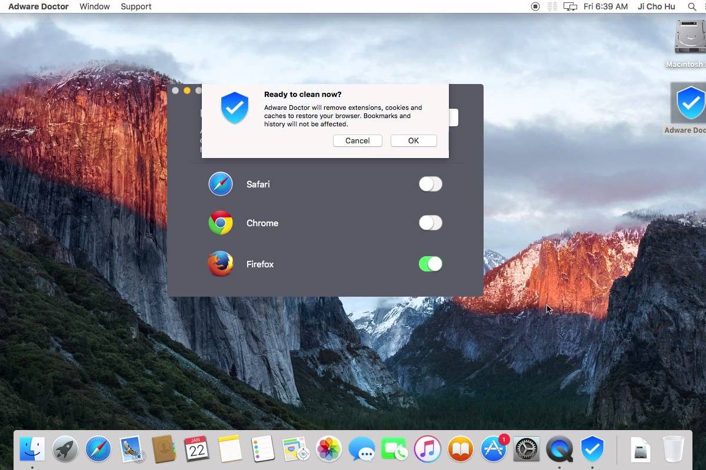Click the blue shield icon in the dialog
This screenshot has width=706, height=470.
[235, 108]
